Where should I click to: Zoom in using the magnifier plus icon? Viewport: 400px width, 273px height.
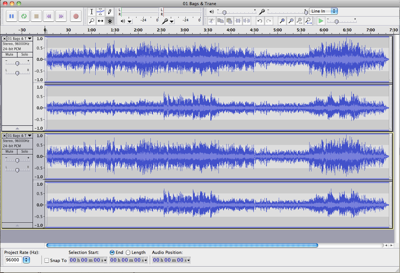(x=282, y=21)
